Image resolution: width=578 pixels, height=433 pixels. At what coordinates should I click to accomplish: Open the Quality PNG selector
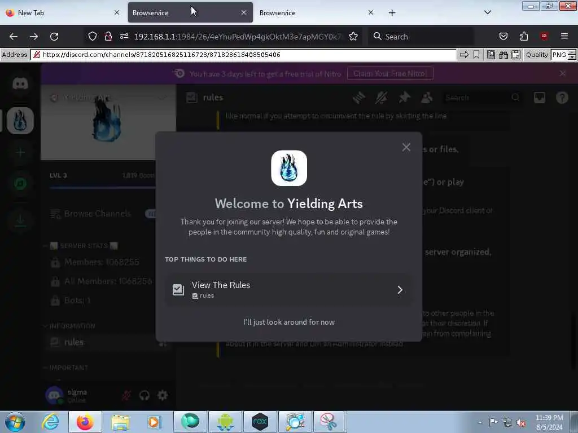coord(559,55)
